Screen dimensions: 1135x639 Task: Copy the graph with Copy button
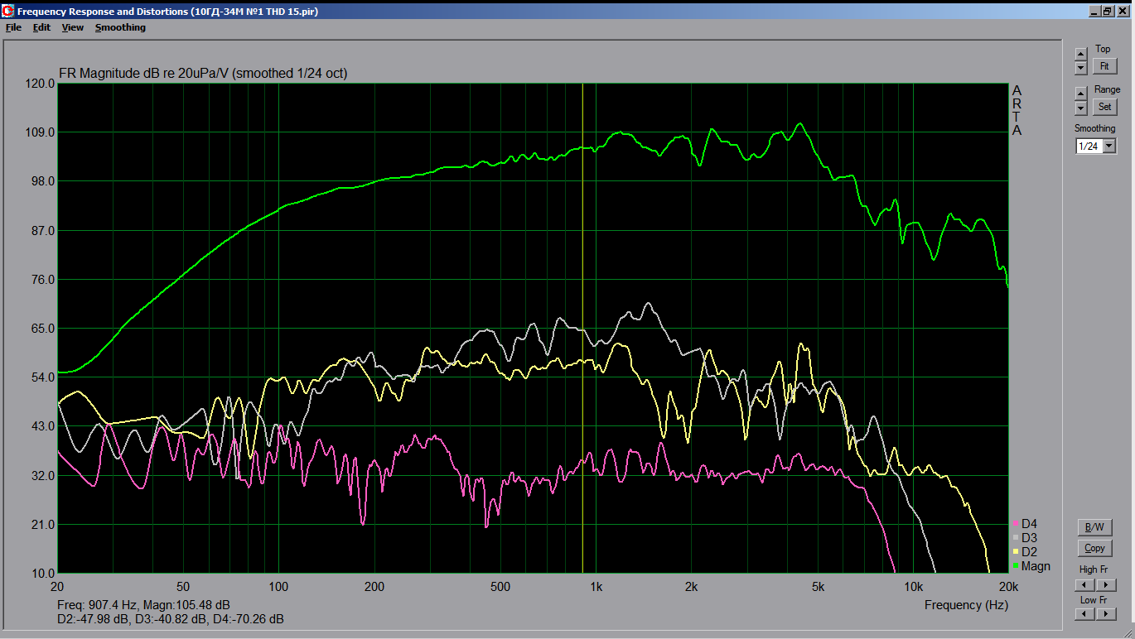click(x=1094, y=548)
